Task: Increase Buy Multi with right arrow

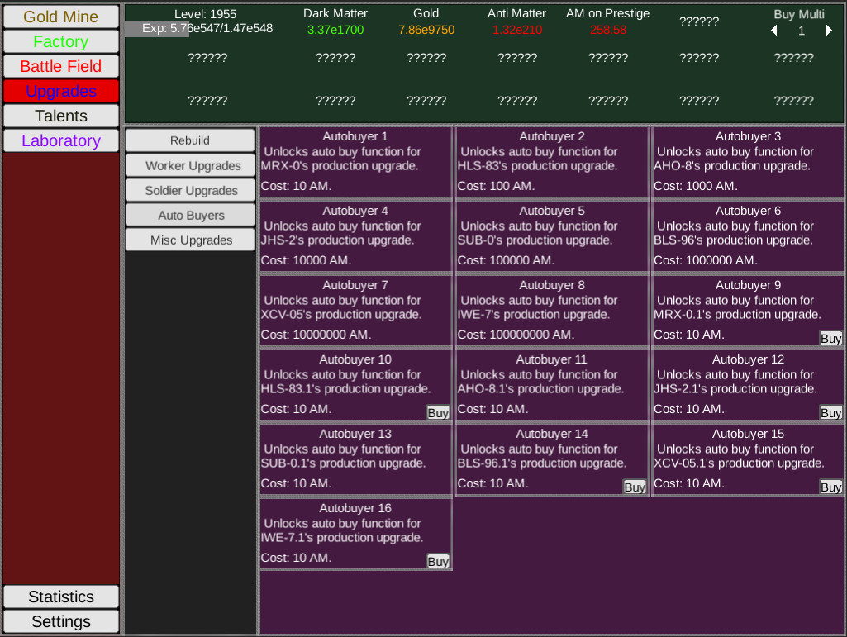Action: point(829,31)
